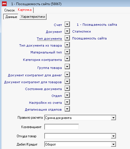The image size is (130, 149).
Task: Open the Состояние документа selector arrow
Action: coord(67,88)
